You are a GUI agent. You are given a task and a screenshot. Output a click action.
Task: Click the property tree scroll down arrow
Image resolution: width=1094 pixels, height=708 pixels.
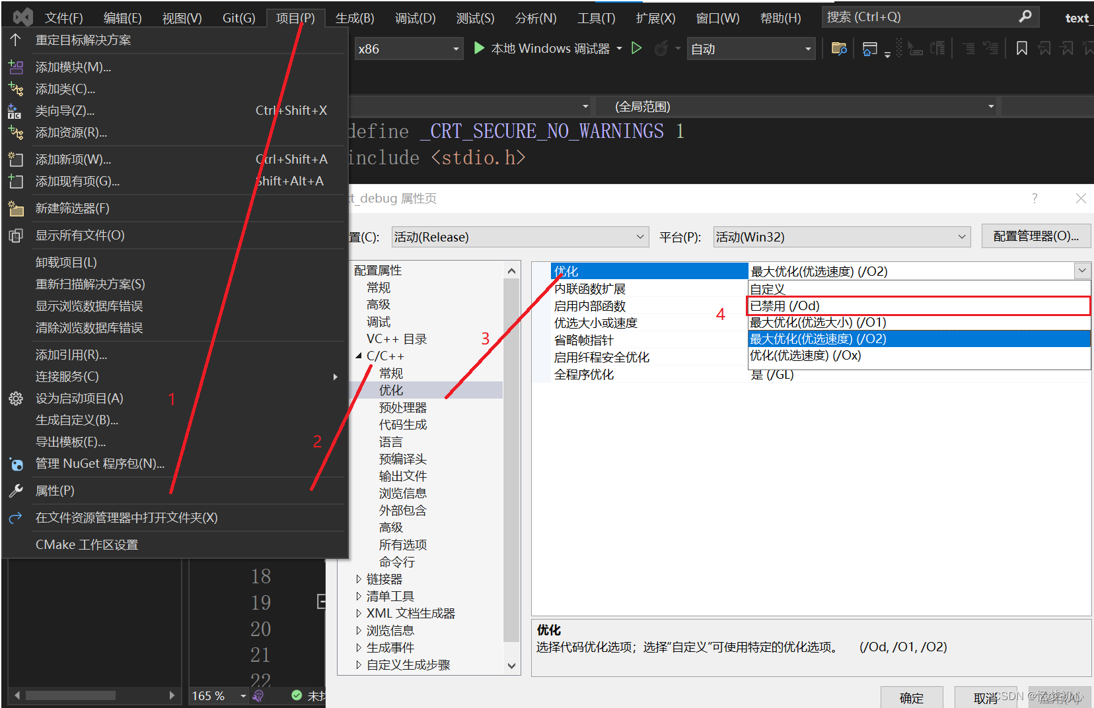point(511,666)
